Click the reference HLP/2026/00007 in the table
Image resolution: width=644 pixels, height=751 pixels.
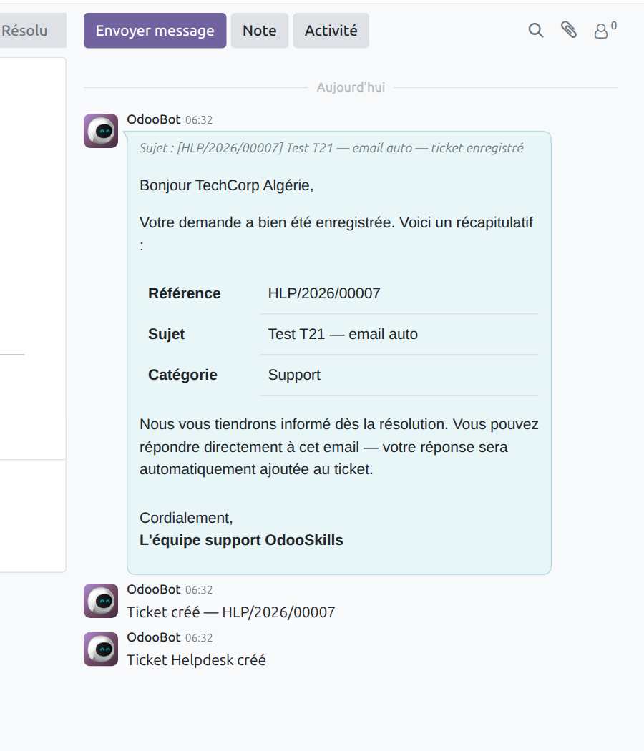click(x=323, y=293)
